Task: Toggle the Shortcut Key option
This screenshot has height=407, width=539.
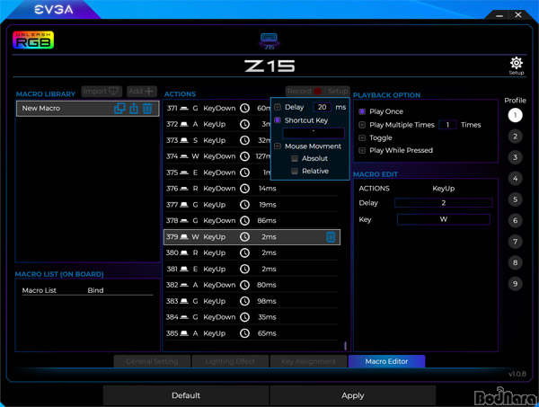Action: 278,120
